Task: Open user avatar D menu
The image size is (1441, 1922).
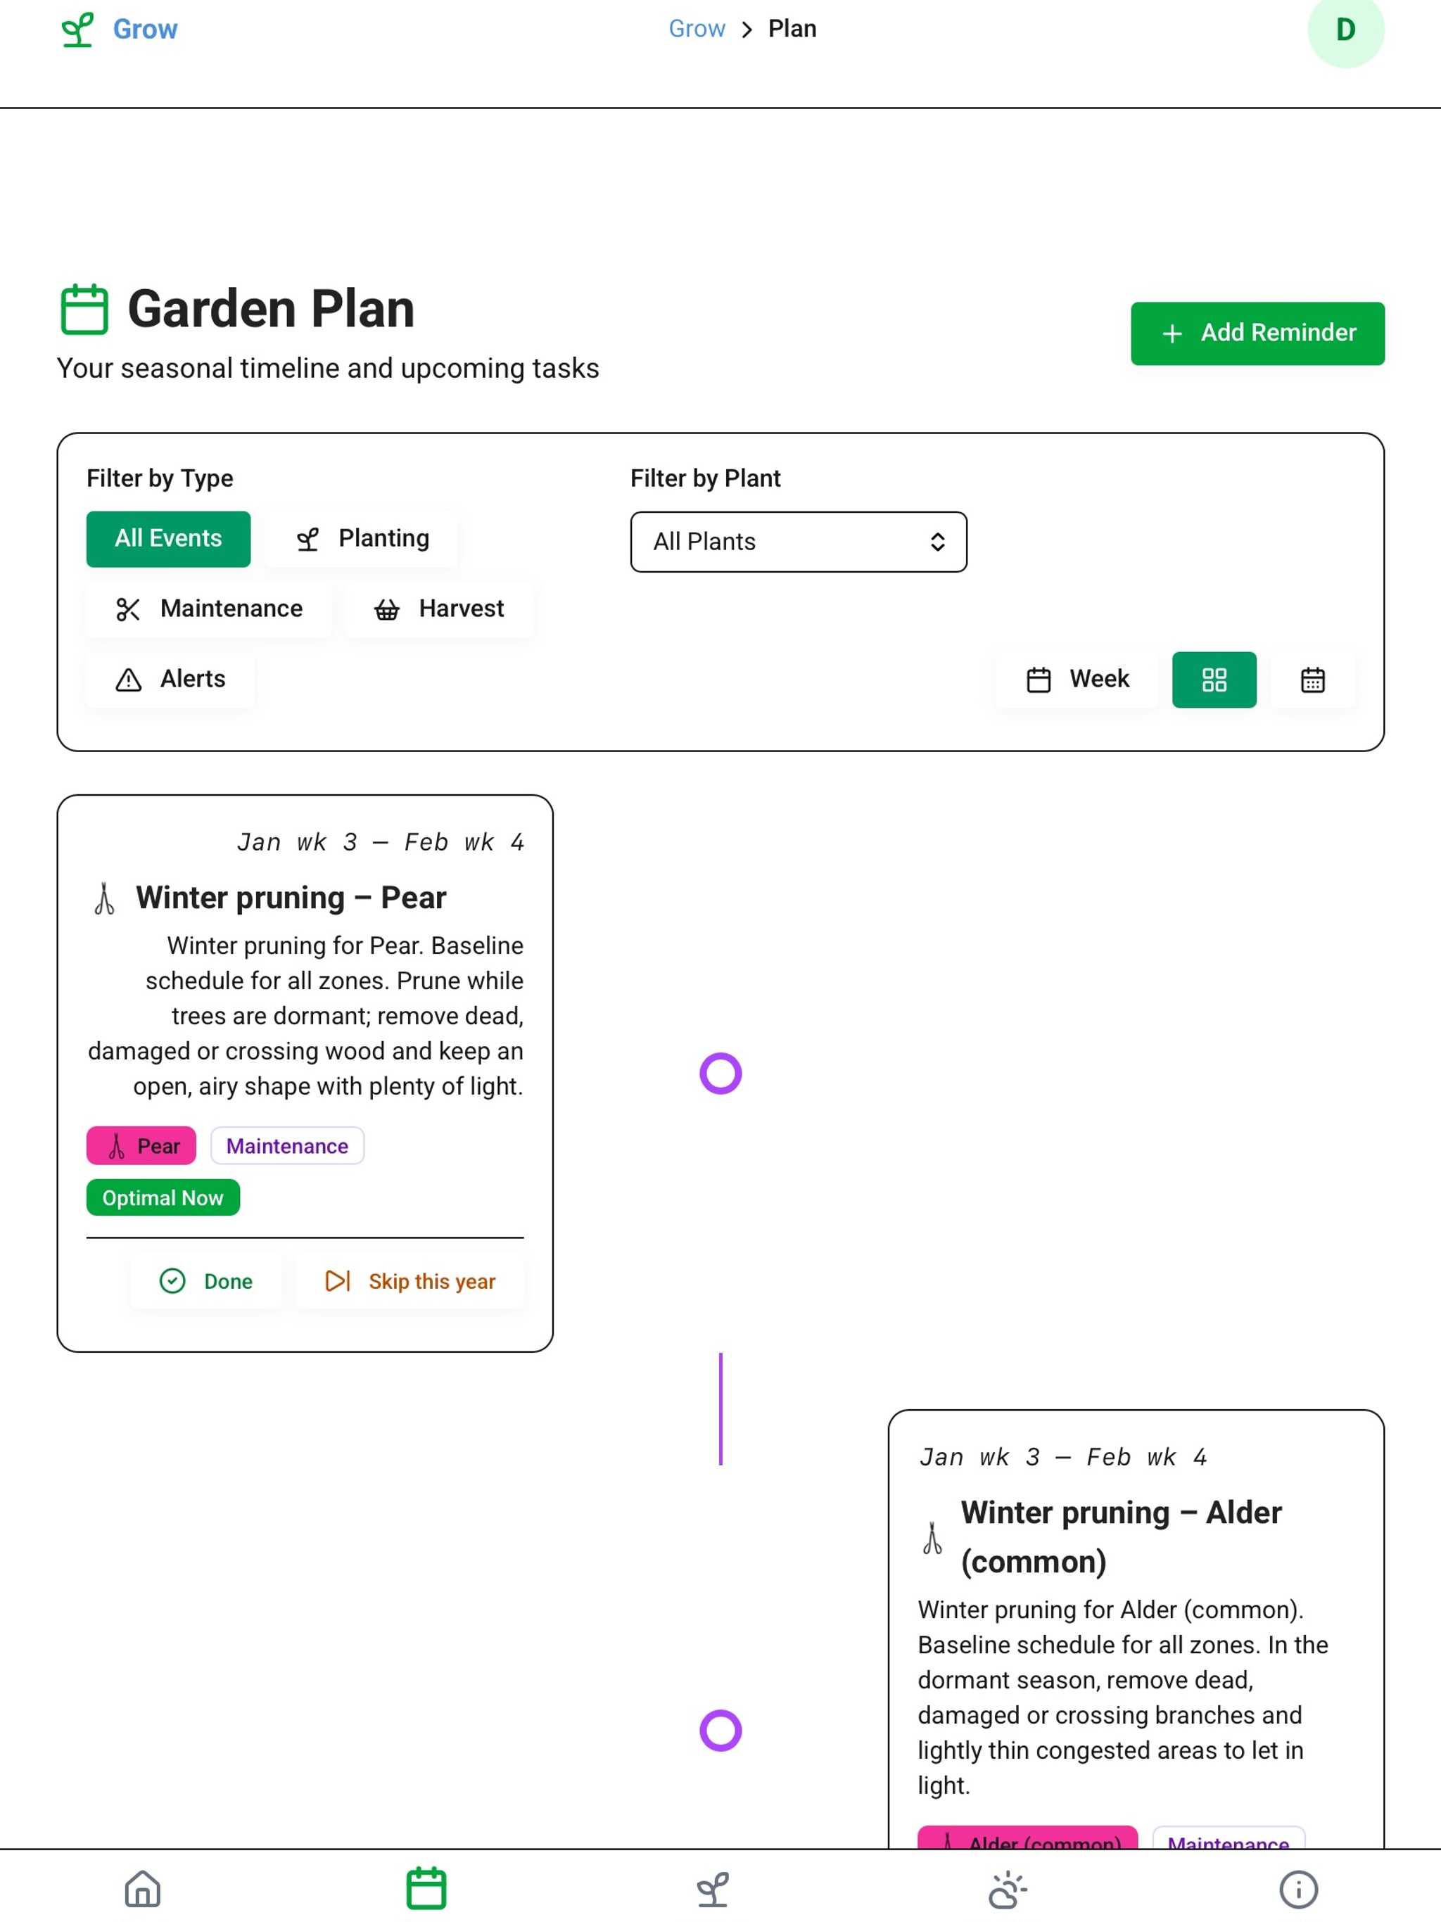Action: click(x=1345, y=30)
